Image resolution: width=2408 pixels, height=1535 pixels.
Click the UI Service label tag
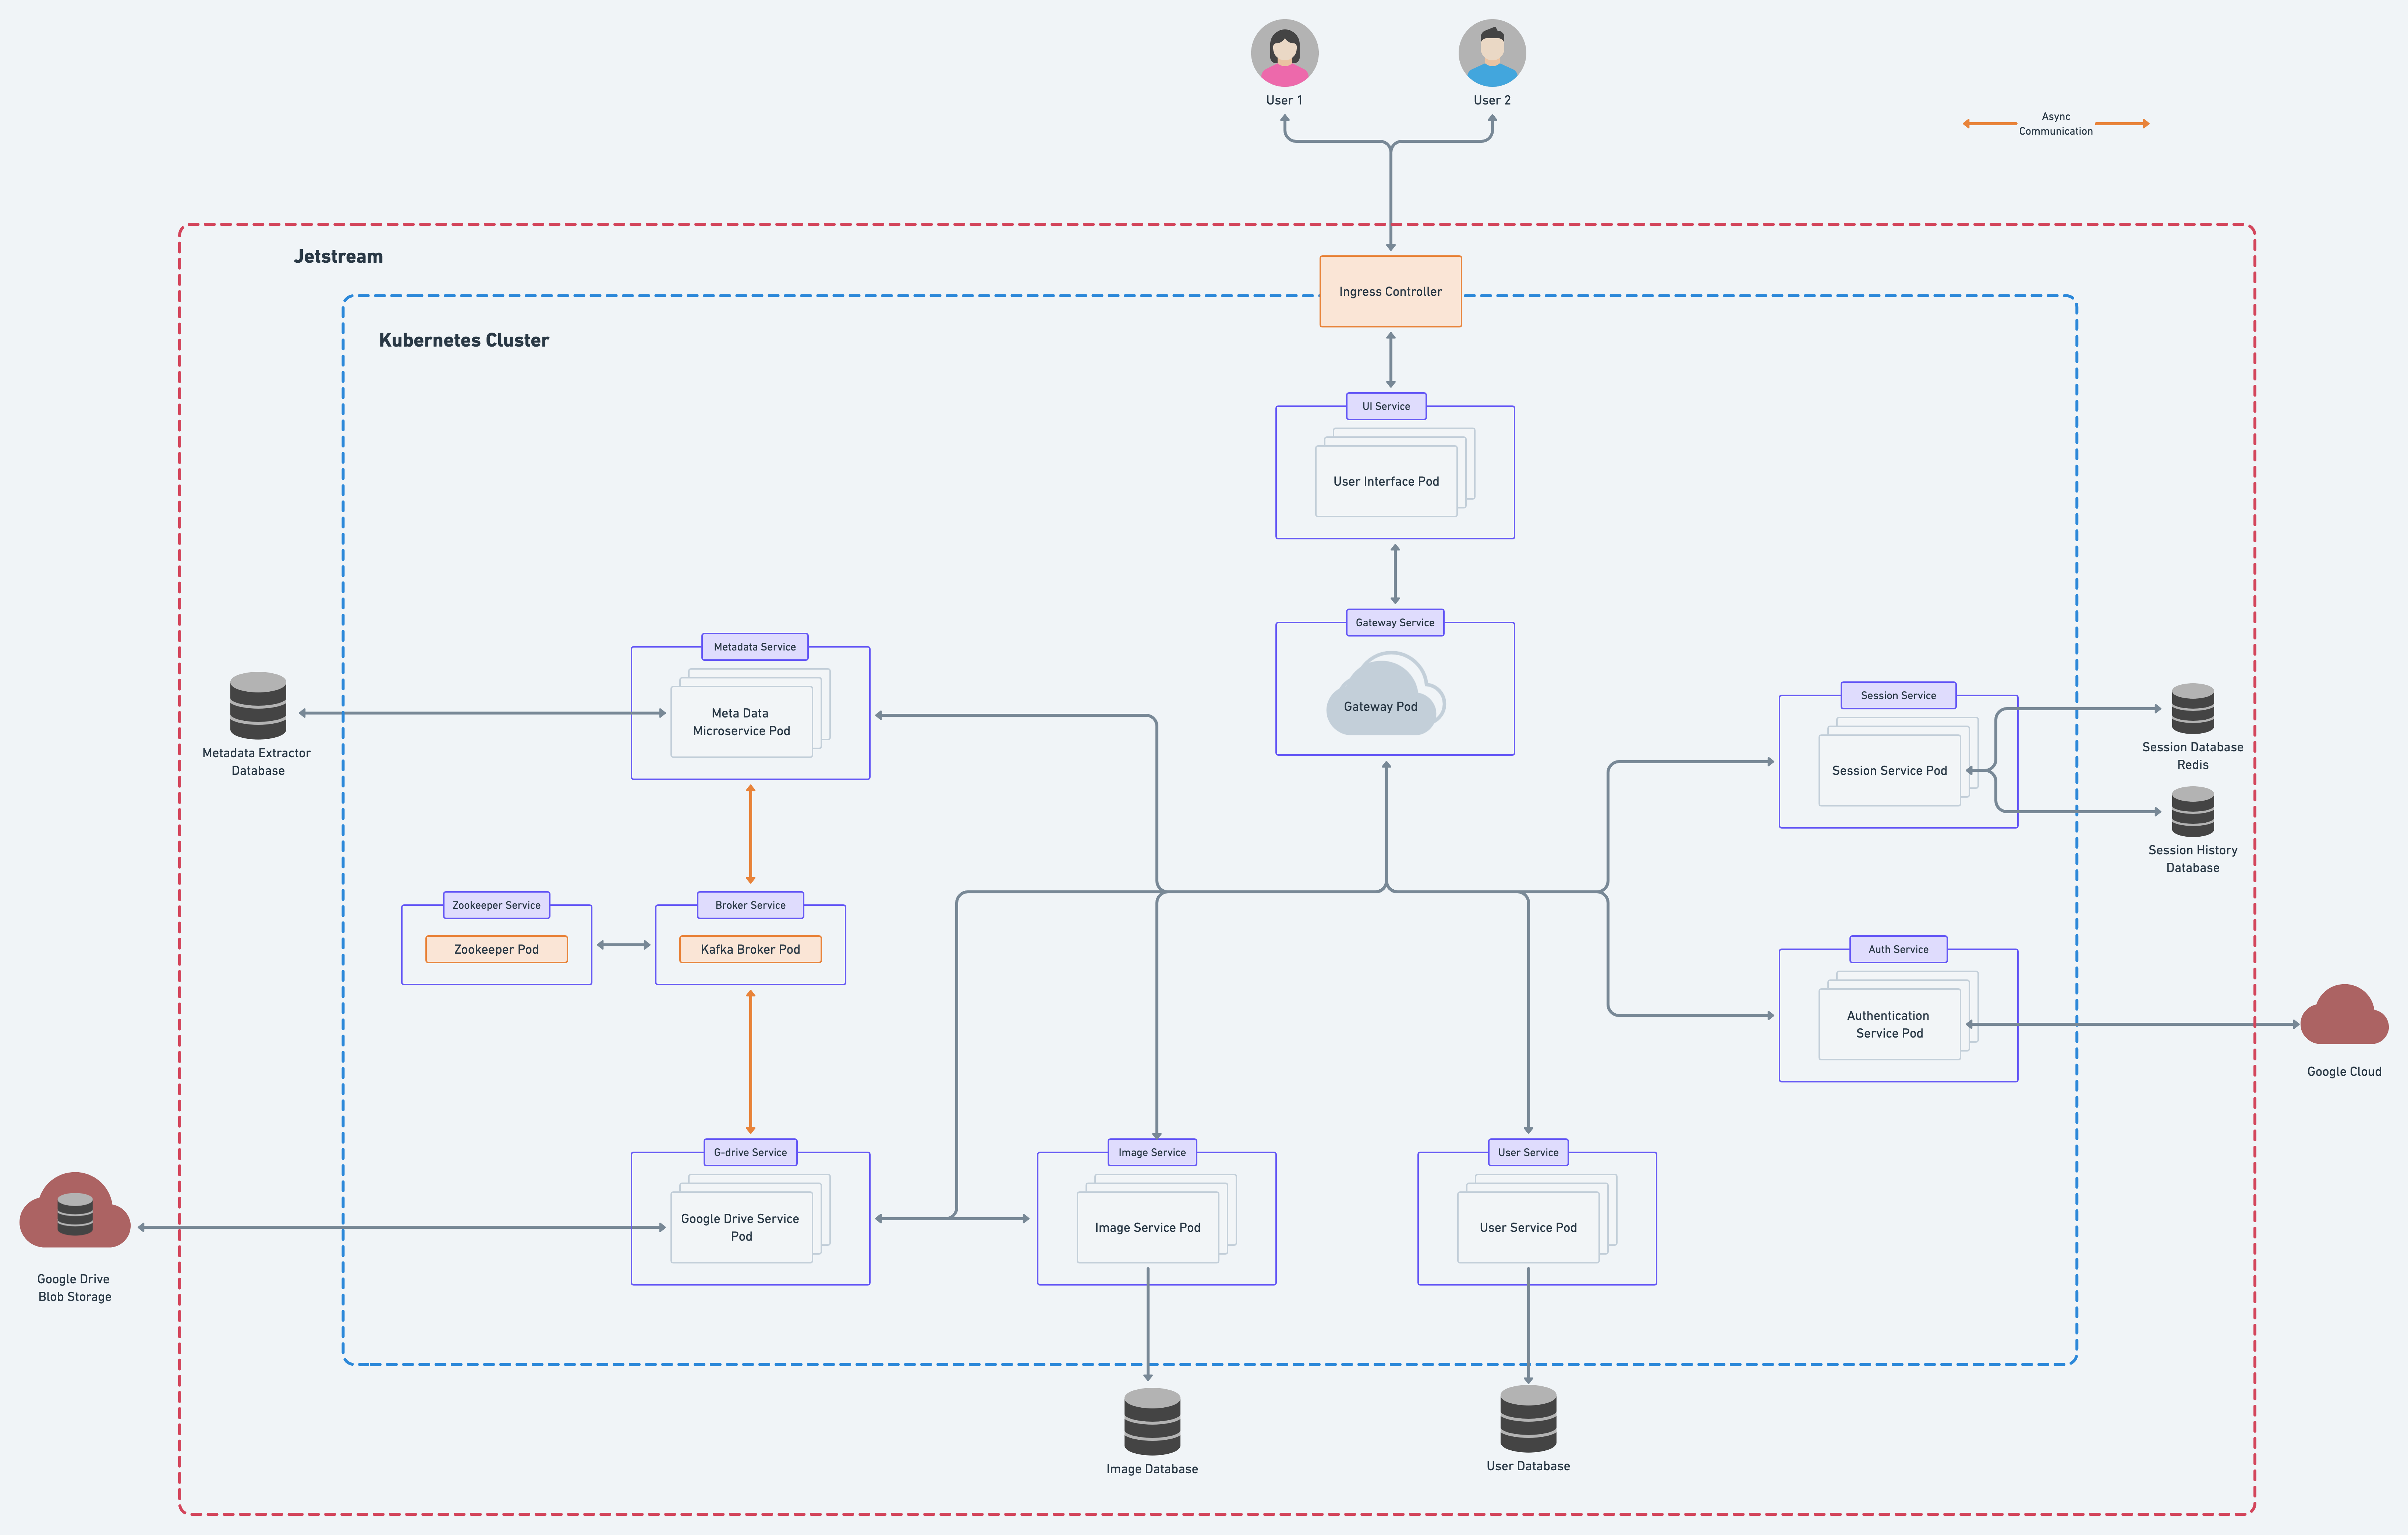coord(1386,406)
